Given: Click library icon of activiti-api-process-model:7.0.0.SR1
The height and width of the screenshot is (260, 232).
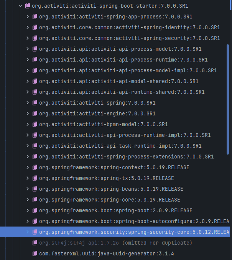Looking at the screenshot, I should [35, 49].
